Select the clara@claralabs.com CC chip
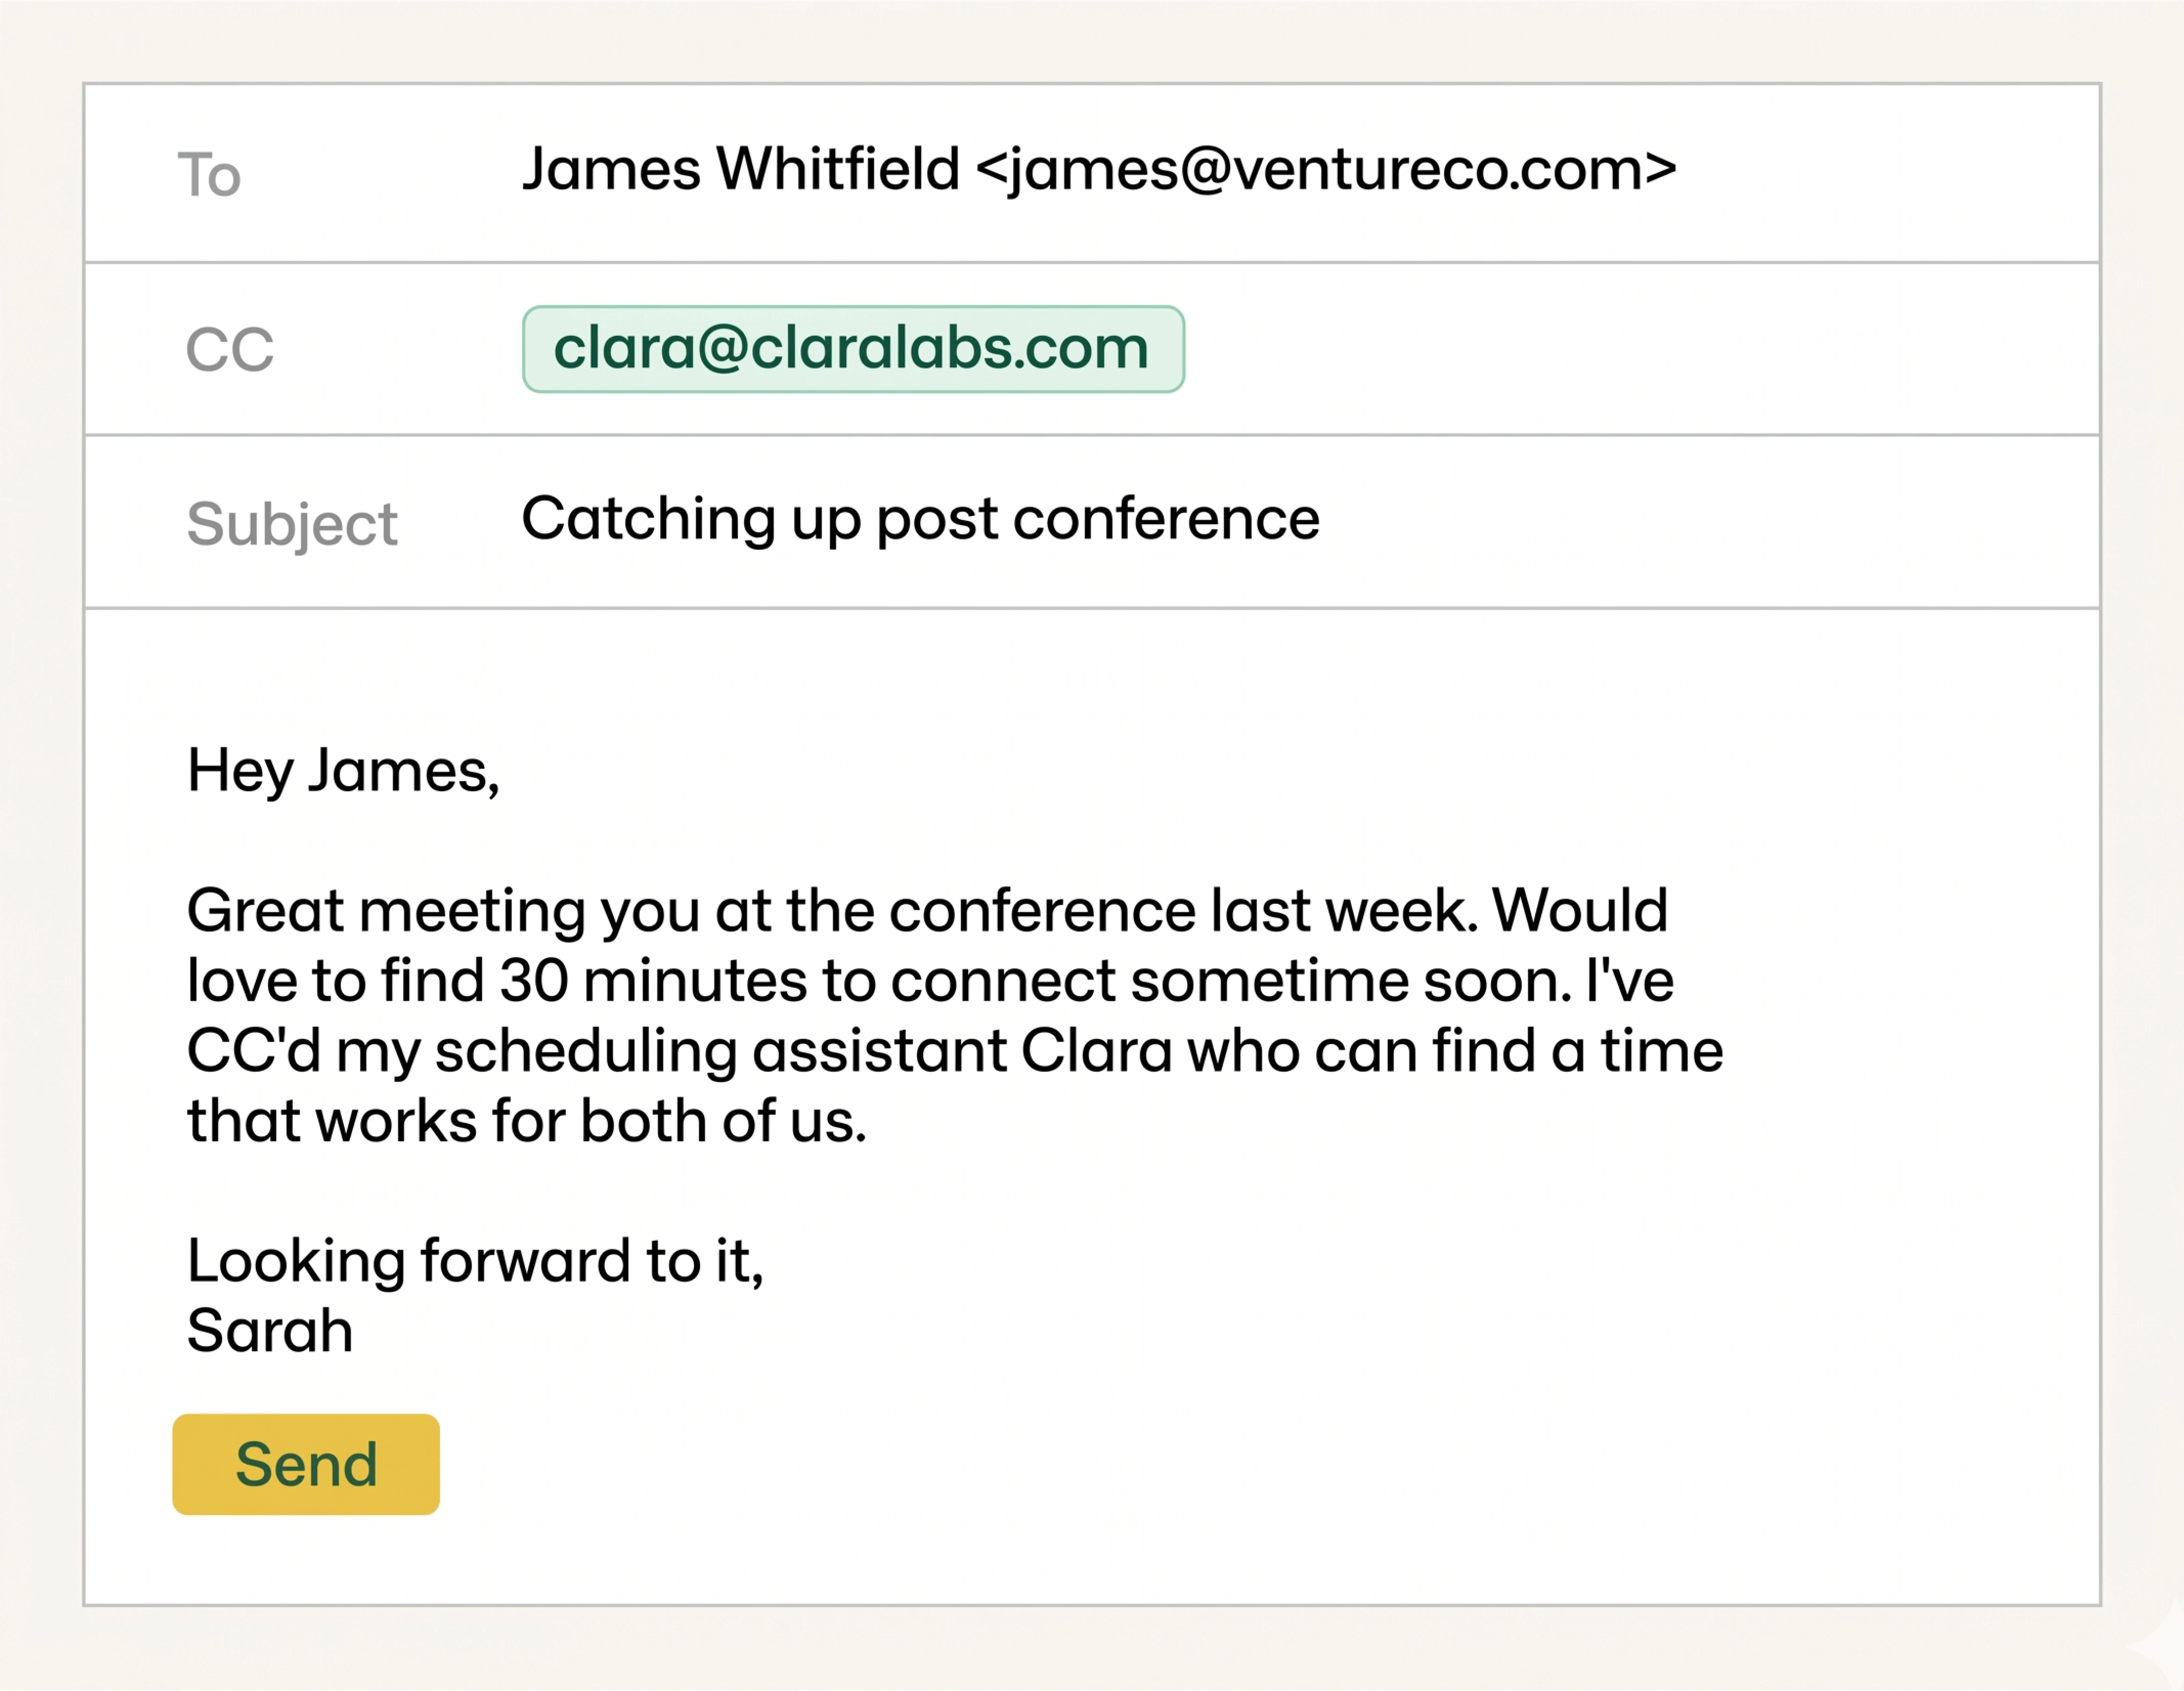This screenshot has height=1691, width=2184. click(852, 349)
